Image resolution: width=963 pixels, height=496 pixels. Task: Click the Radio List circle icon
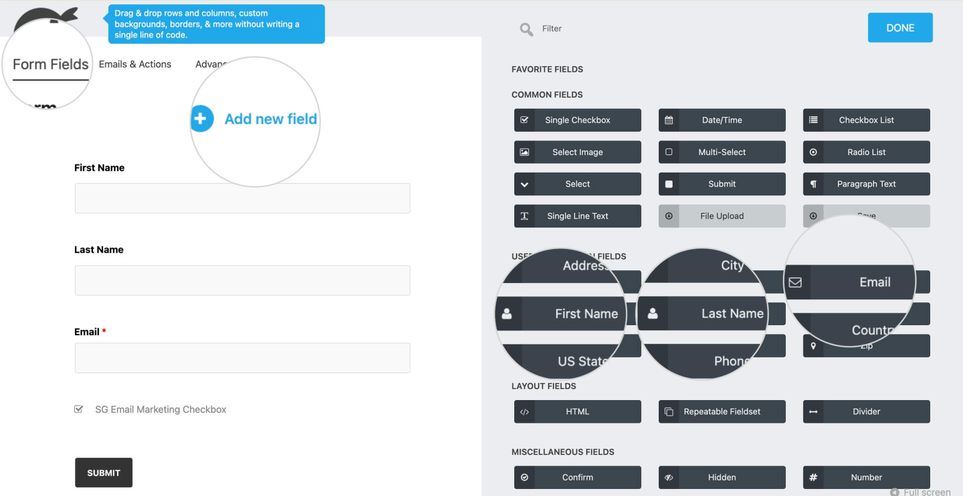pyautogui.click(x=813, y=152)
